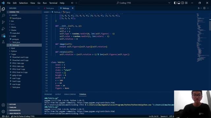
Task: Go forward with the navigation arrow
Action: (76, 3)
